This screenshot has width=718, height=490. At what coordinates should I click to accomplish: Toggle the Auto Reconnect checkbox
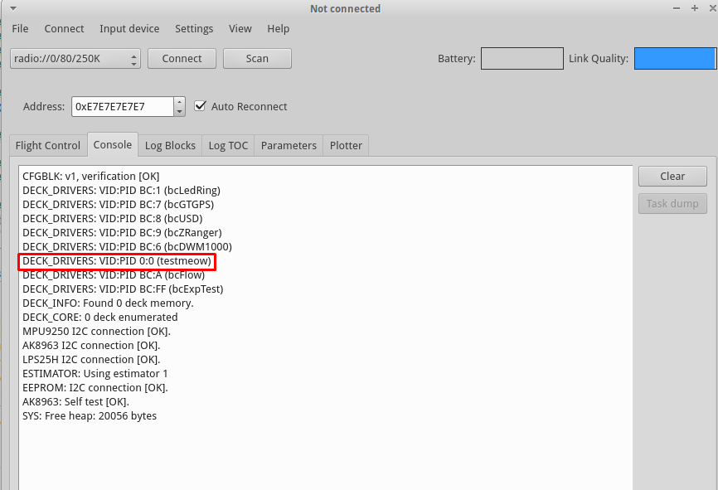(x=200, y=106)
